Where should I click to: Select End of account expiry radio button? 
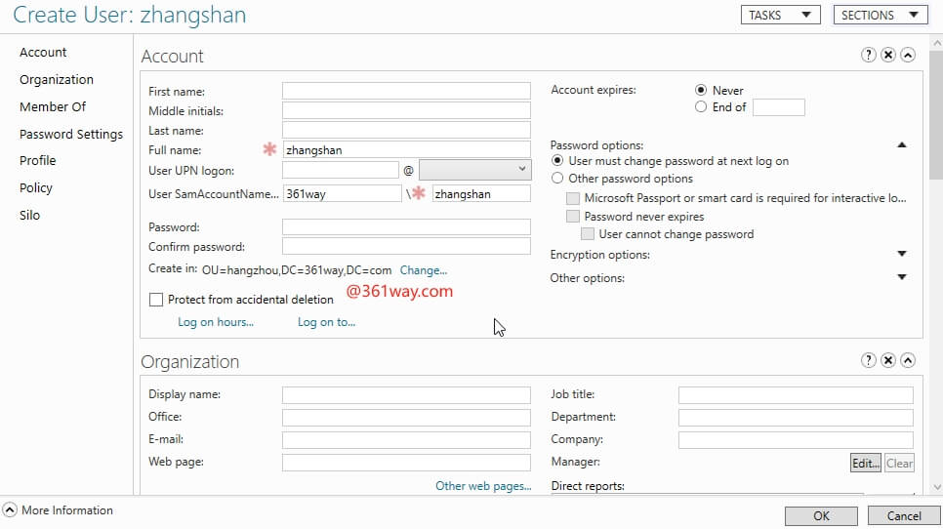pyautogui.click(x=700, y=107)
